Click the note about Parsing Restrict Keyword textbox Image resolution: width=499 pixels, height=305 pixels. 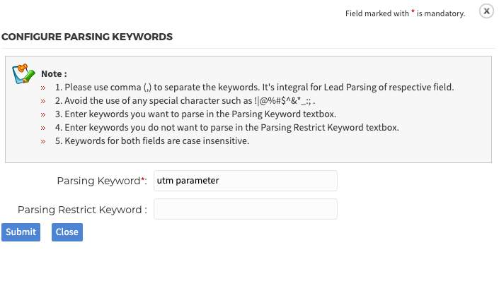pos(227,128)
